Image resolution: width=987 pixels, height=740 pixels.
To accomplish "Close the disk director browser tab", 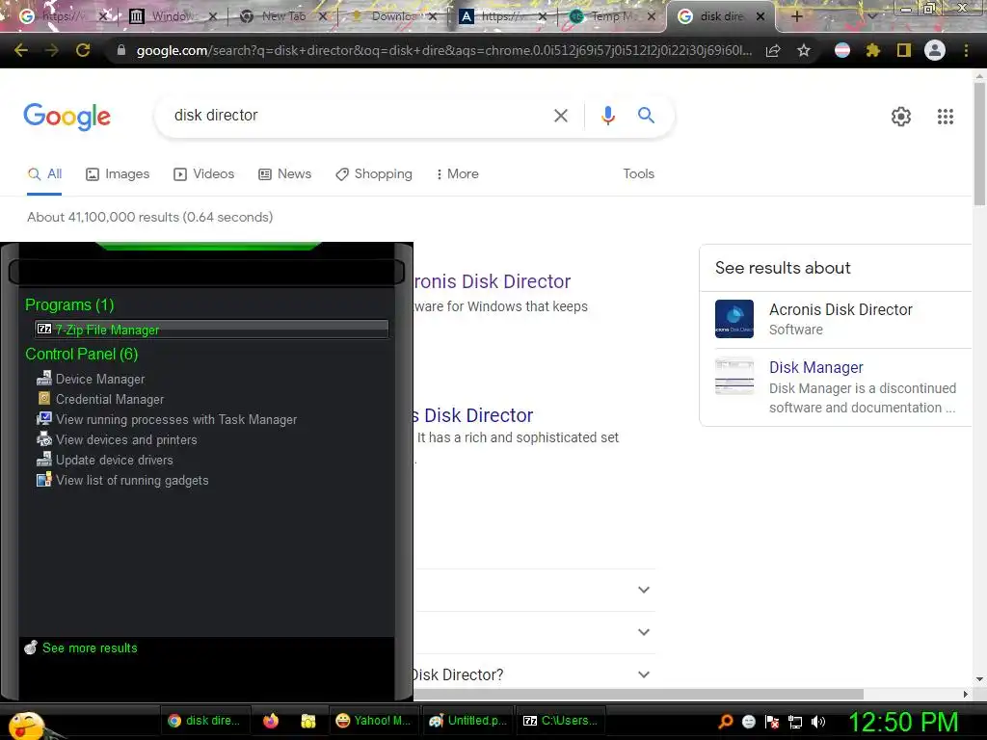I will click(760, 17).
